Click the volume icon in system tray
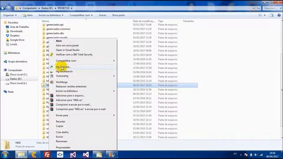The width and height of the screenshot is (283, 159). (x=256, y=155)
